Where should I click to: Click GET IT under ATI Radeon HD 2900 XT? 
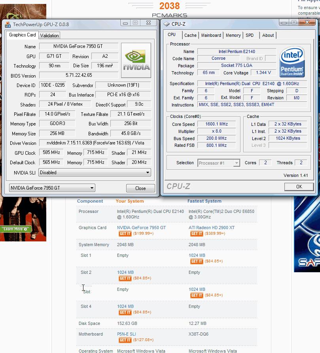(x=197, y=233)
